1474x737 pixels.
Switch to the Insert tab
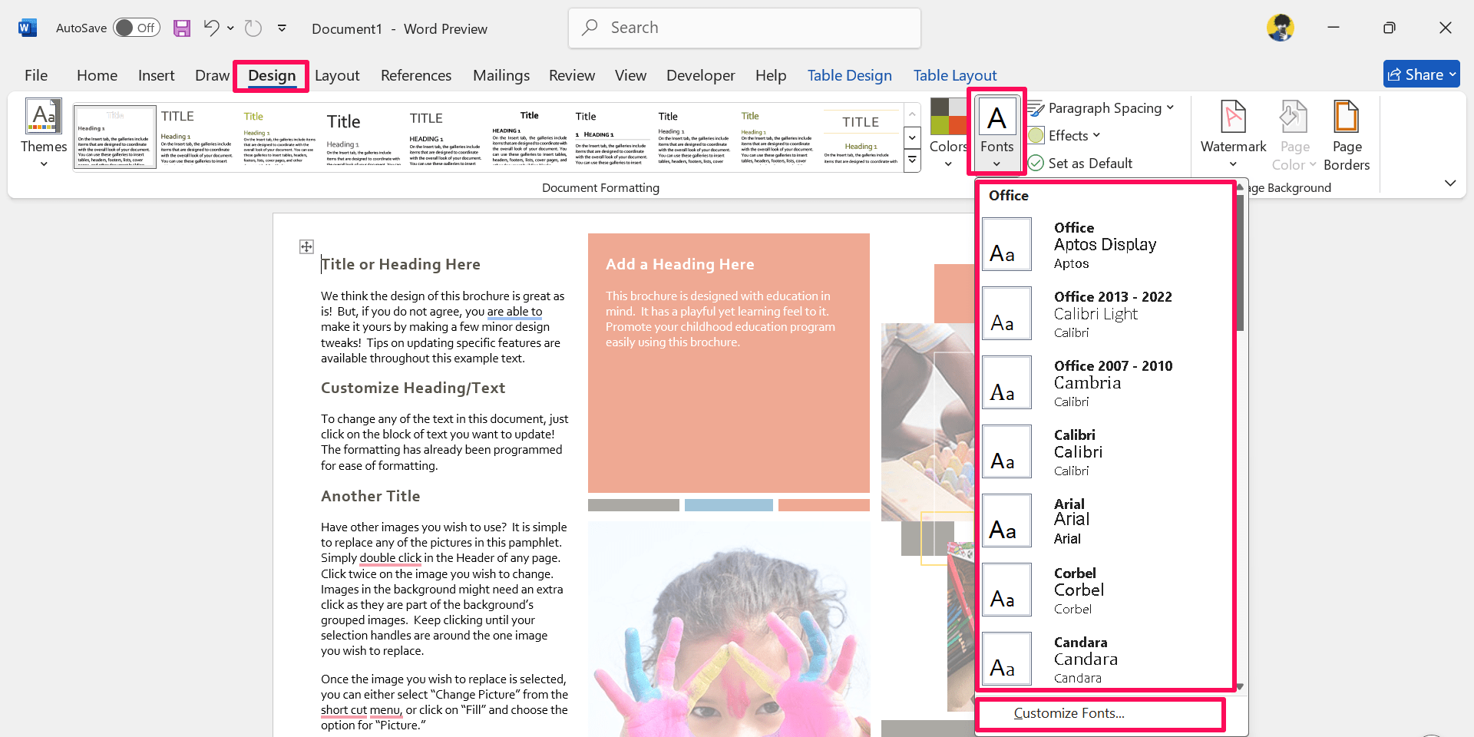(156, 75)
